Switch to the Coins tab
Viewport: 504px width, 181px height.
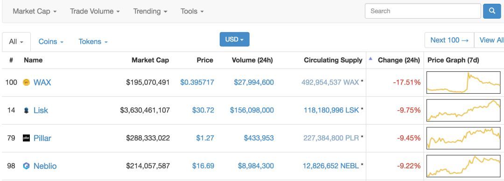point(51,42)
